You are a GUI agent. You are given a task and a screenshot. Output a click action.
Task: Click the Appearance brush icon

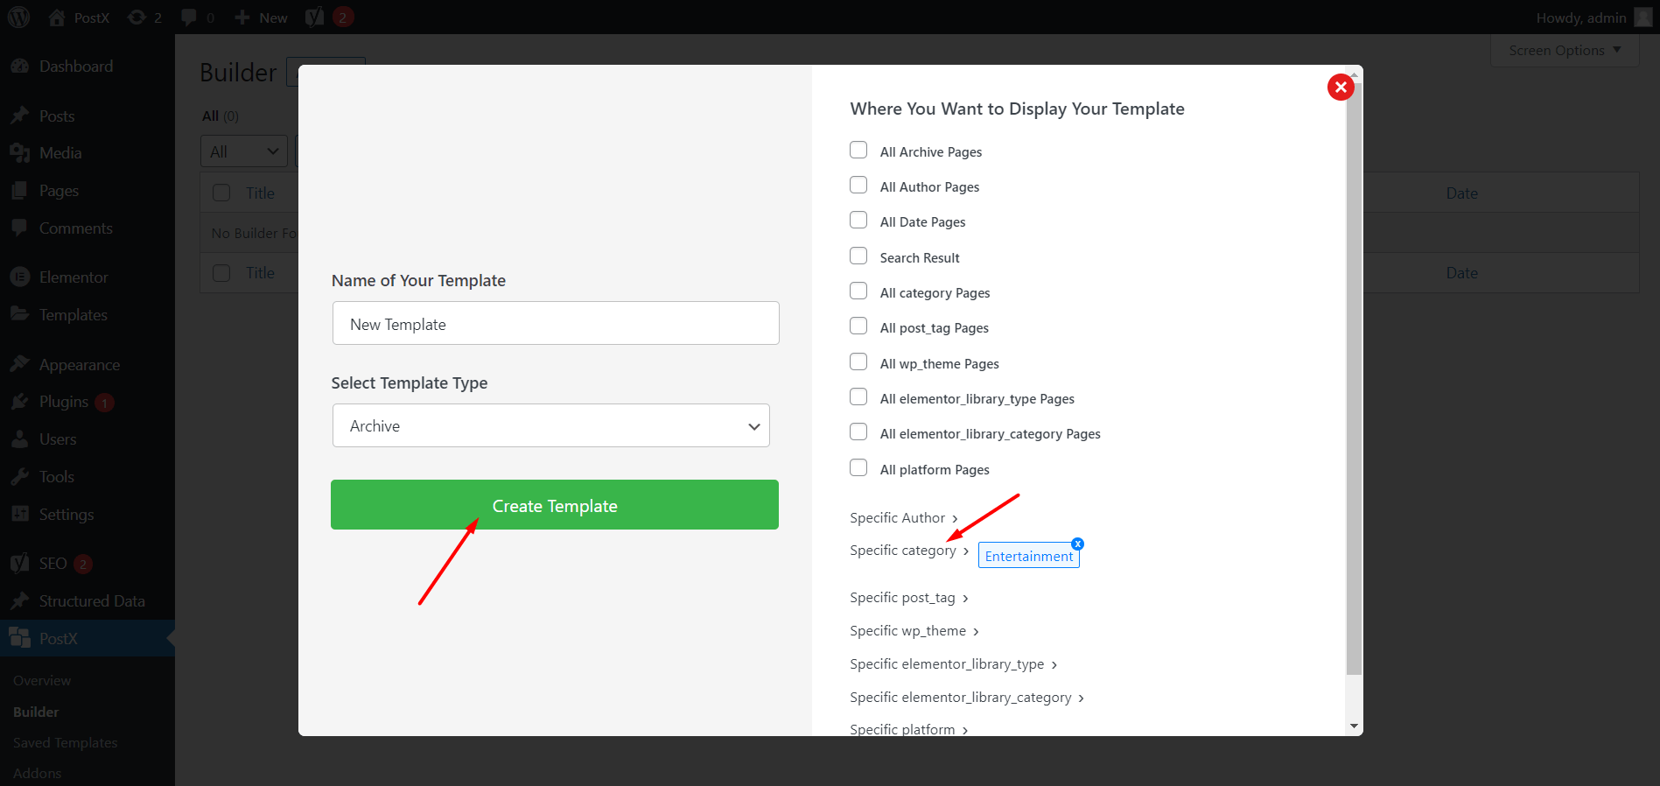[x=19, y=364]
